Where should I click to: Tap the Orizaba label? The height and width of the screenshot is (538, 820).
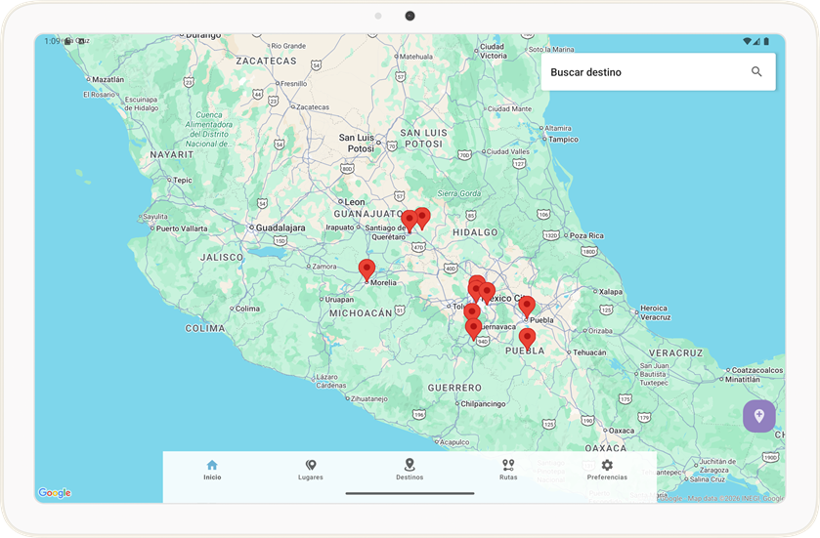click(x=600, y=331)
